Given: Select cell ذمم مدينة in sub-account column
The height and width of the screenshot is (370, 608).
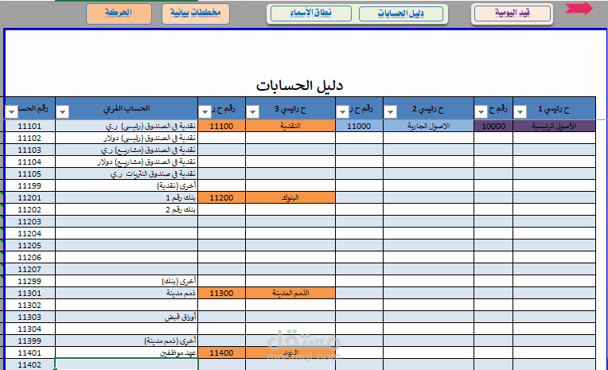Looking at the screenshot, I should 127,293.
